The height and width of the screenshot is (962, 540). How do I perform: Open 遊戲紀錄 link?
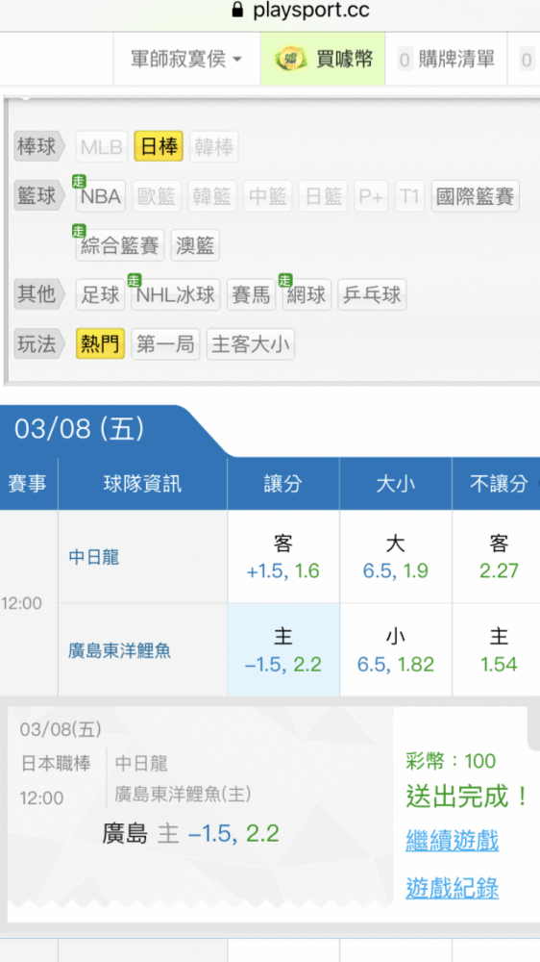coord(452,888)
